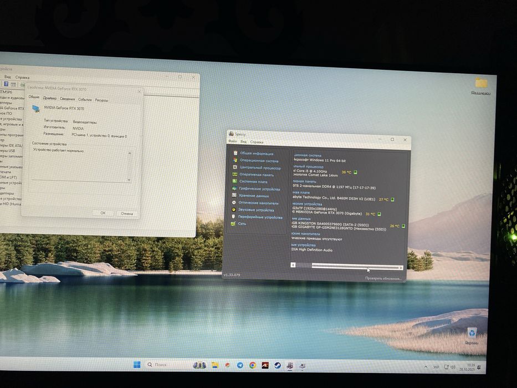
Task: Open the clock and date 28.10.2025
Action: point(467,367)
